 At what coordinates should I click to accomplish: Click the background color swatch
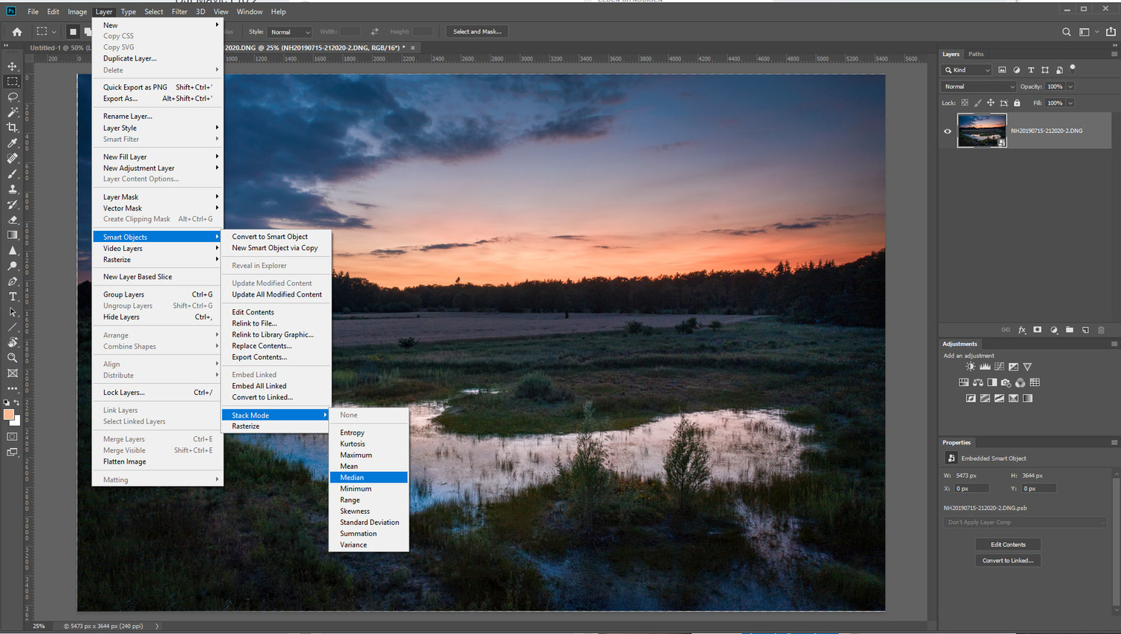click(x=16, y=421)
